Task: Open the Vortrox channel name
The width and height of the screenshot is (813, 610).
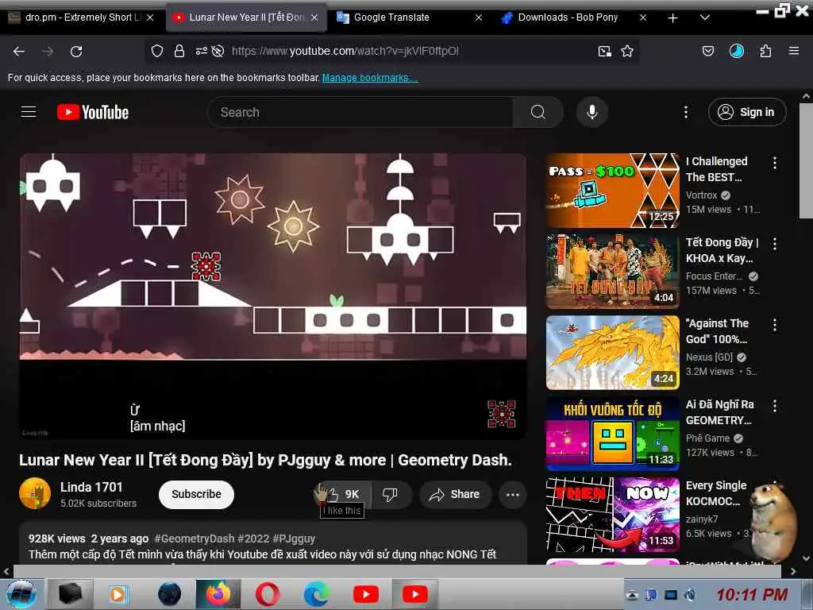Action: tap(701, 195)
